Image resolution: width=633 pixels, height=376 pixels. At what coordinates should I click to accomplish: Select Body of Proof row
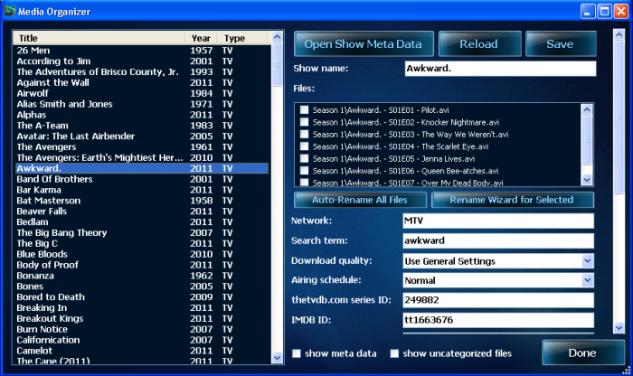[x=142, y=265]
